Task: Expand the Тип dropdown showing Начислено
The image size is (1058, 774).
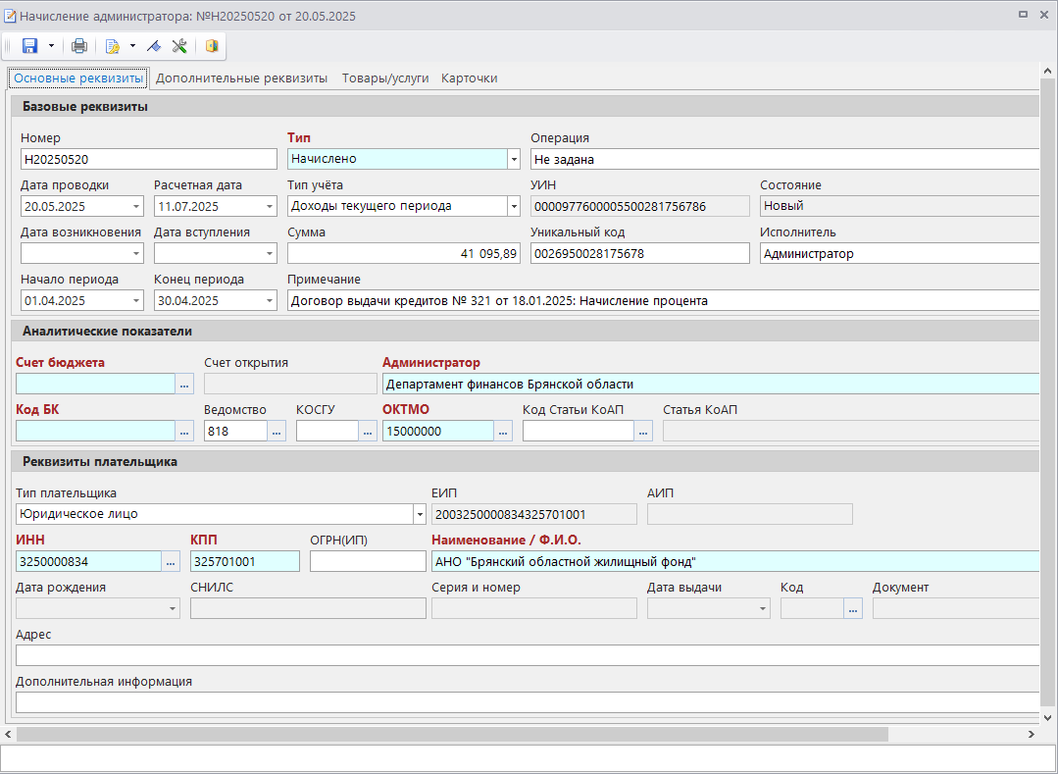Action: tap(514, 159)
